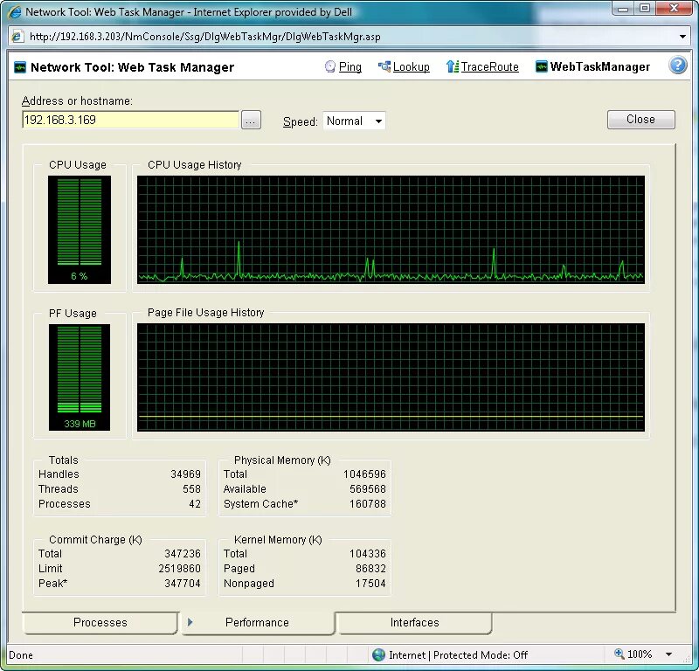Click the Protected Mode: Off status text

tap(481, 655)
